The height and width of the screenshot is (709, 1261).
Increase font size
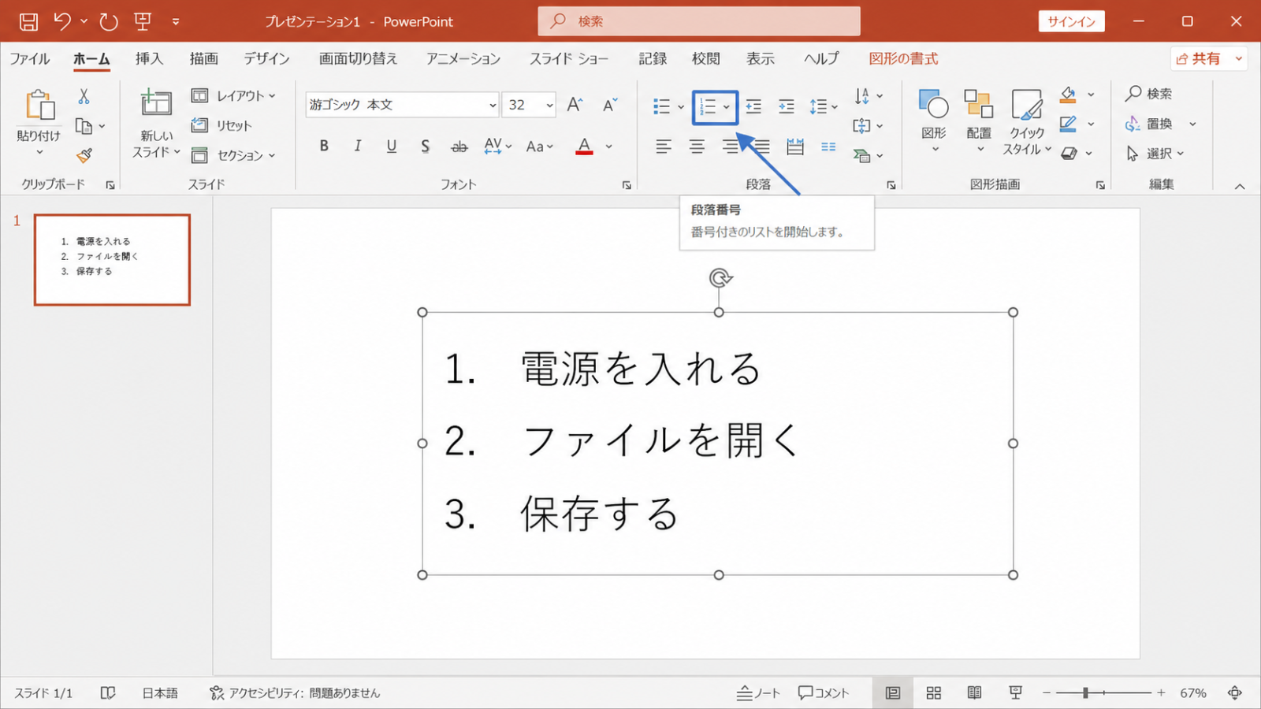pos(575,104)
